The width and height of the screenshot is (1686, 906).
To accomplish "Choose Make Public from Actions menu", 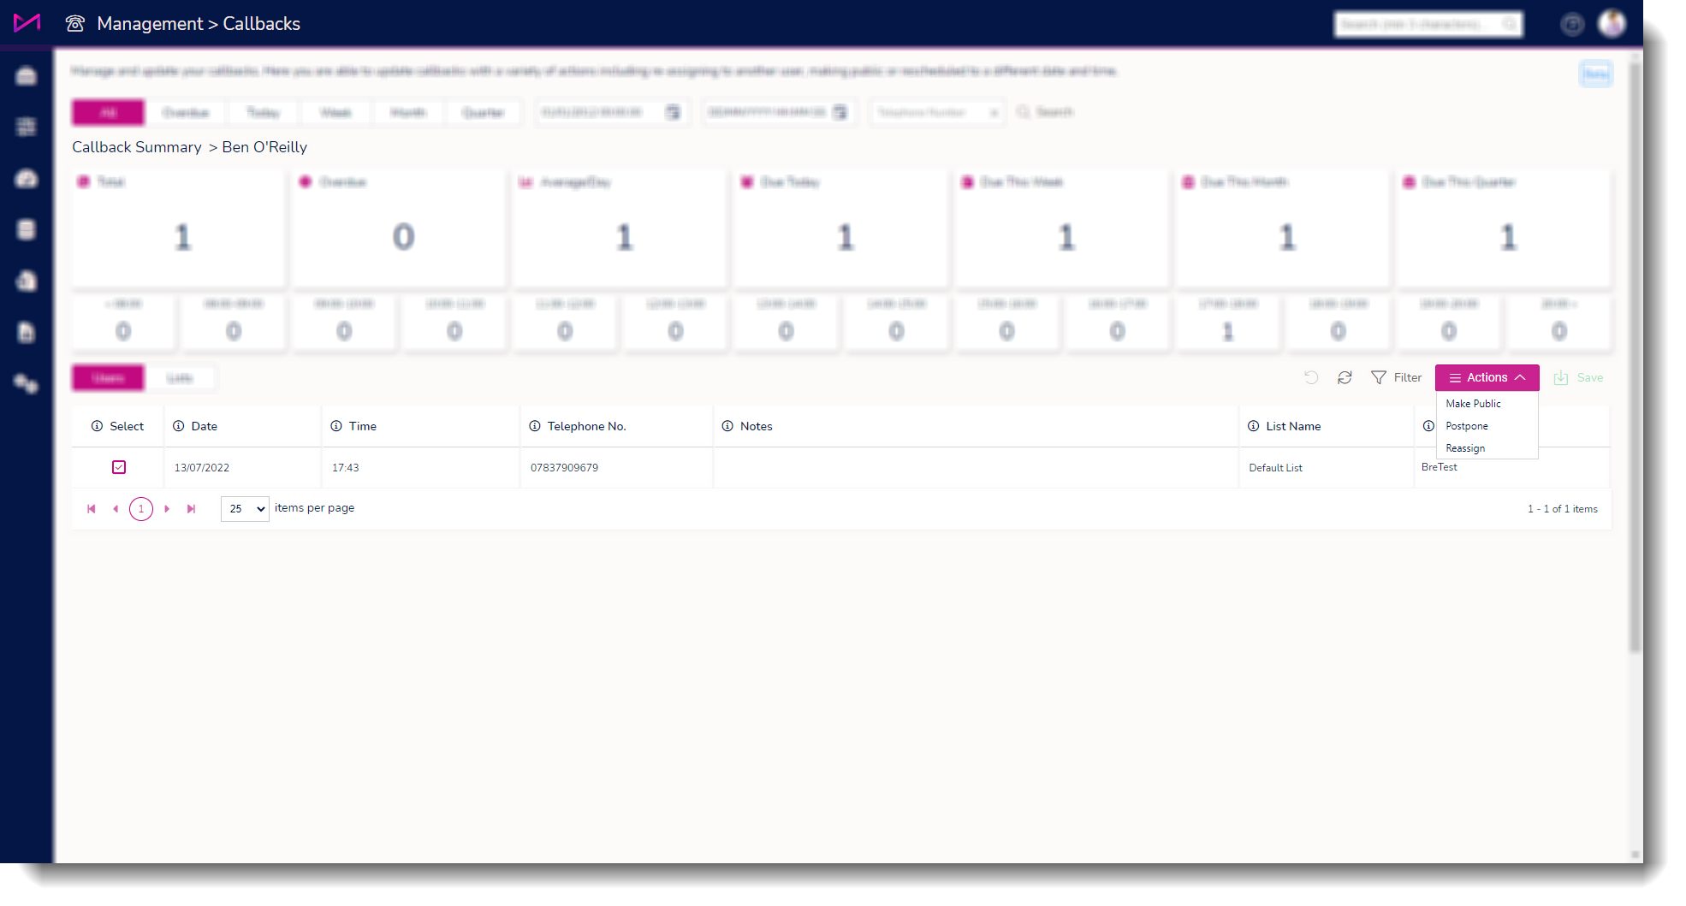I will (x=1473, y=404).
